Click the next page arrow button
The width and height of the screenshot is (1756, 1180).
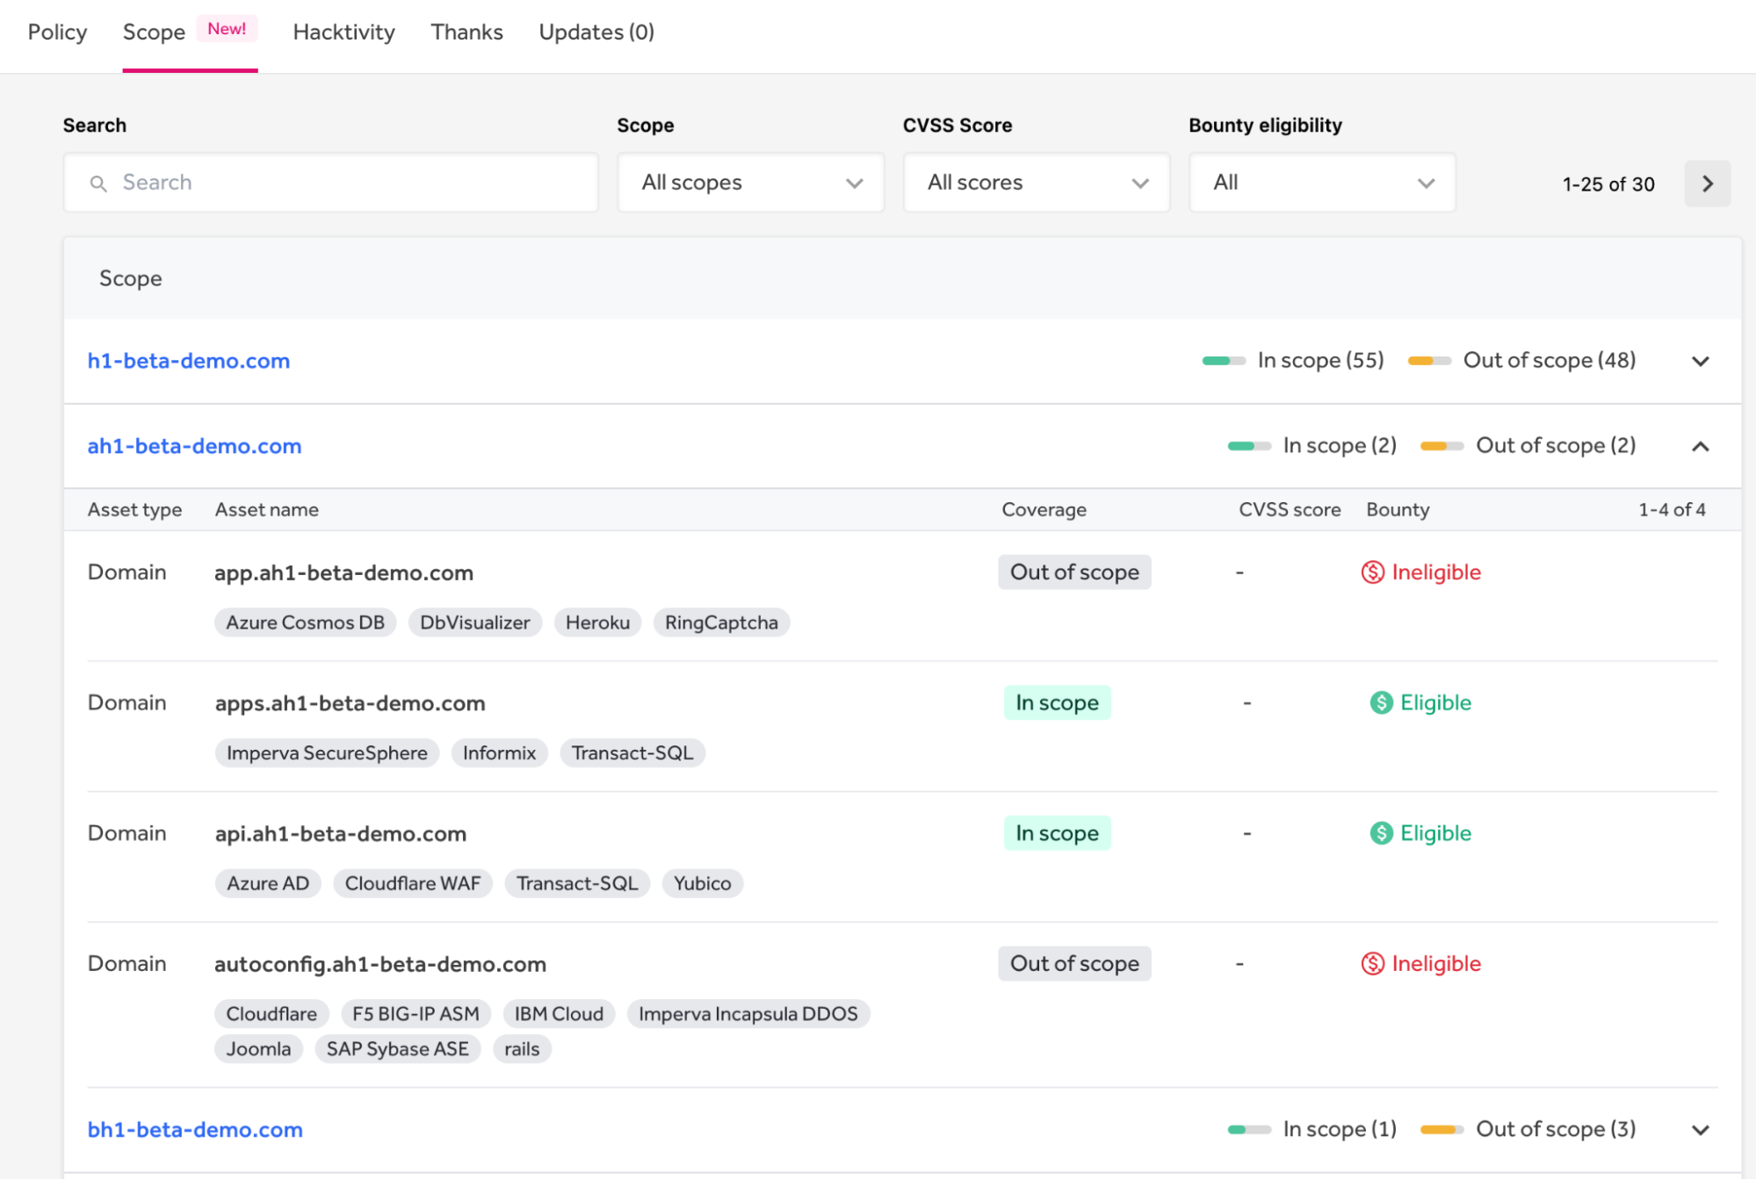1708,183
